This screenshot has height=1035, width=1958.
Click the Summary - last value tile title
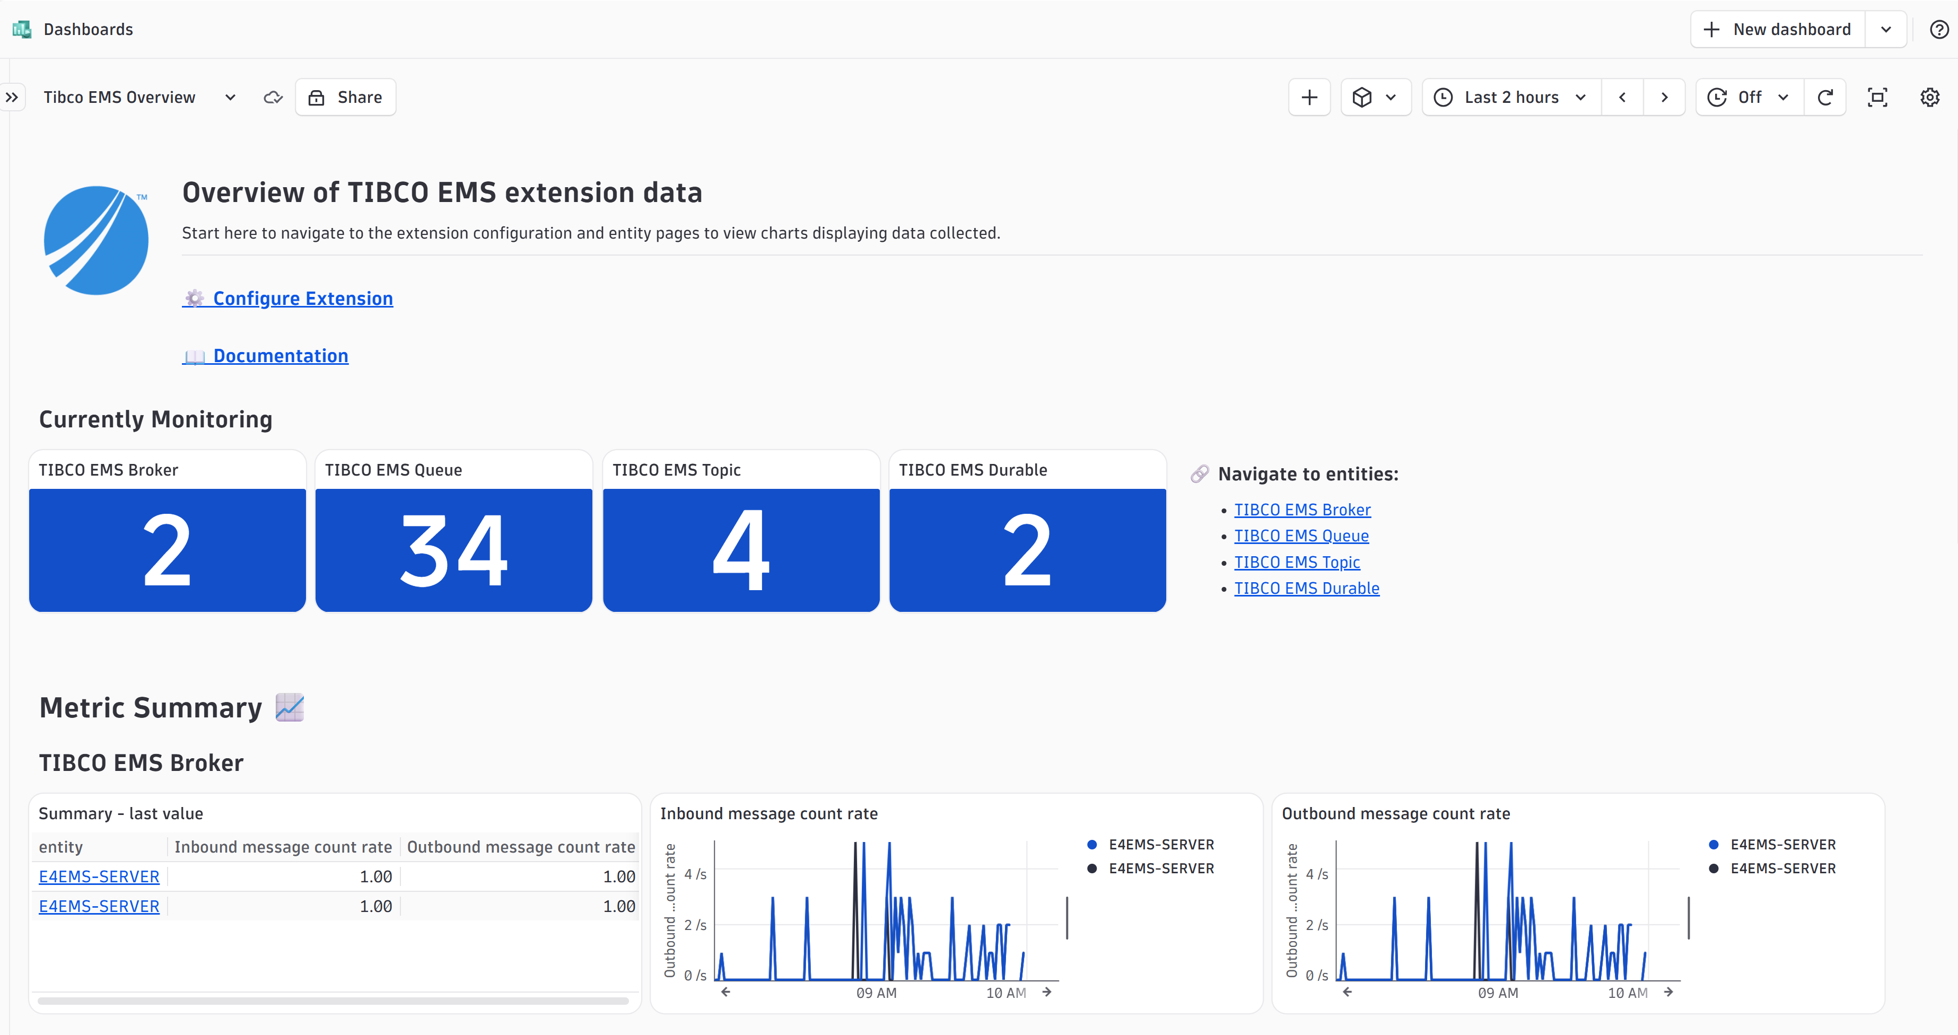coord(121,813)
